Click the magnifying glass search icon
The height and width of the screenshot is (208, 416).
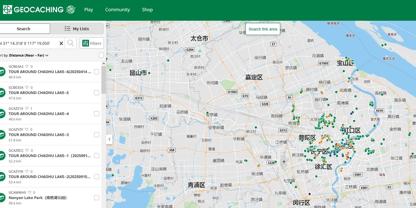pos(70,43)
